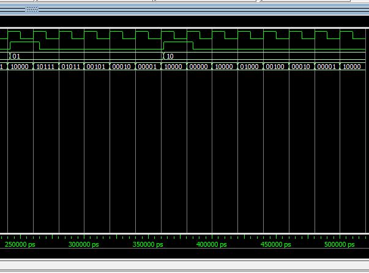The width and height of the screenshot is (369, 273).
Task: Select the 450000 ps mark on the time ruler
Action: [276, 244]
